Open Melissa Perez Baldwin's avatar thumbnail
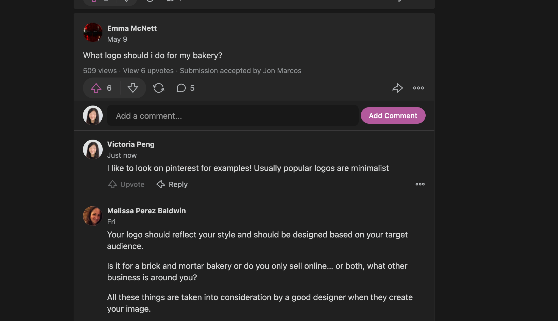Image resolution: width=558 pixels, height=321 pixels. coord(93,216)
